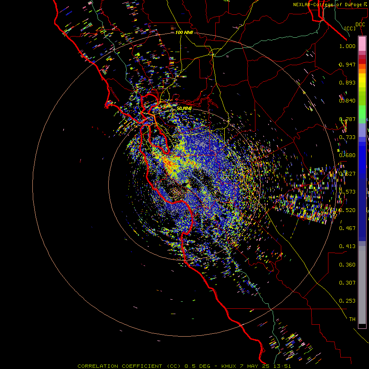The image size is (369, 369).
Task: Click the TH threshold label
Action: pyautogui.click(x=352, y=319)
